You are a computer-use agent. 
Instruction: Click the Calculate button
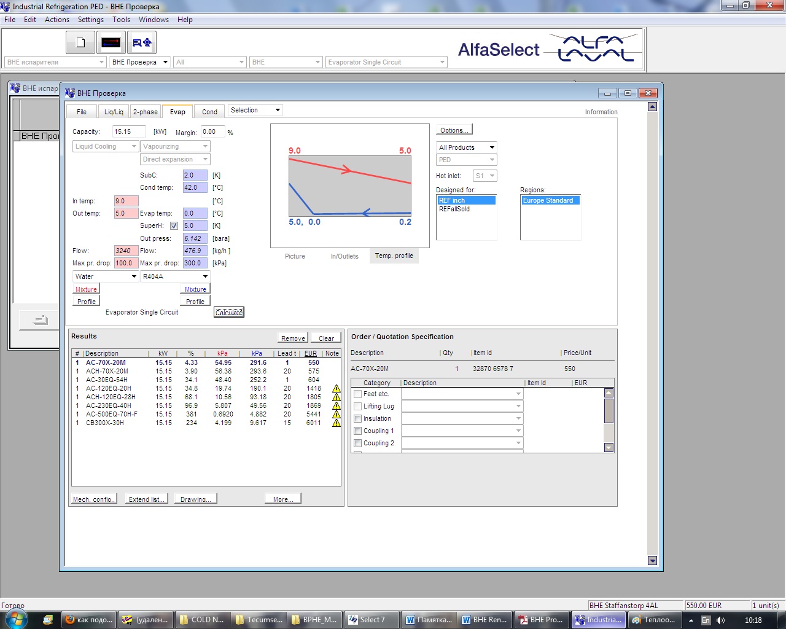229,313
